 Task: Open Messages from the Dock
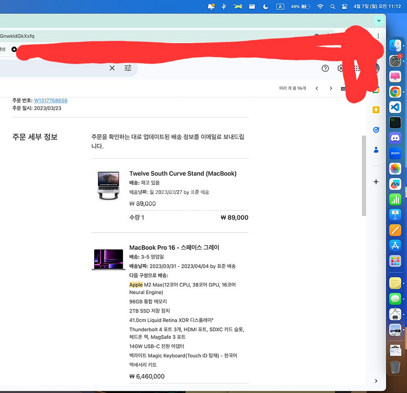395,299
